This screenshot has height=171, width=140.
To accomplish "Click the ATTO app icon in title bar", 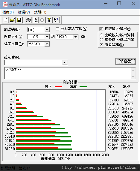I will (x=5, y=4).
